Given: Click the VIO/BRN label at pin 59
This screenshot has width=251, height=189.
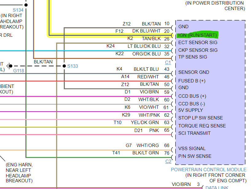Looking at the screenshot, I should click(x=149, y=92).
